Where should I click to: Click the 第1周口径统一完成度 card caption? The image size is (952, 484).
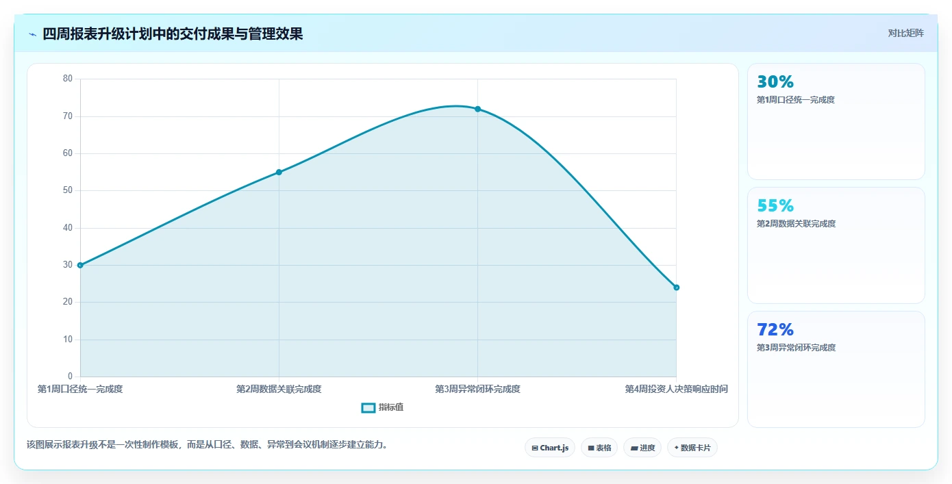(x=796, y=100)
